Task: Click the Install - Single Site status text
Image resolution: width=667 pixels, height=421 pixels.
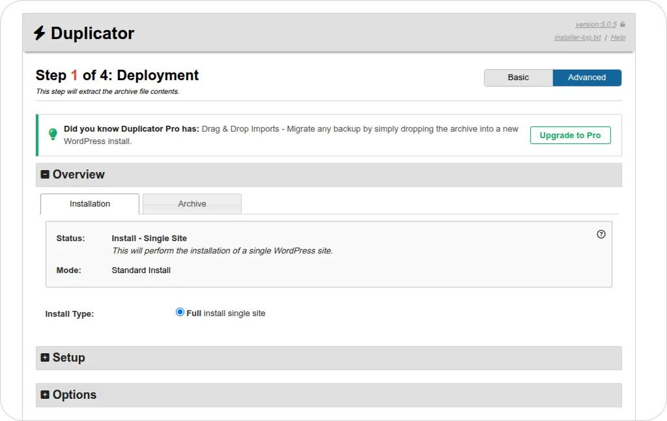Action: coord(149,239)
